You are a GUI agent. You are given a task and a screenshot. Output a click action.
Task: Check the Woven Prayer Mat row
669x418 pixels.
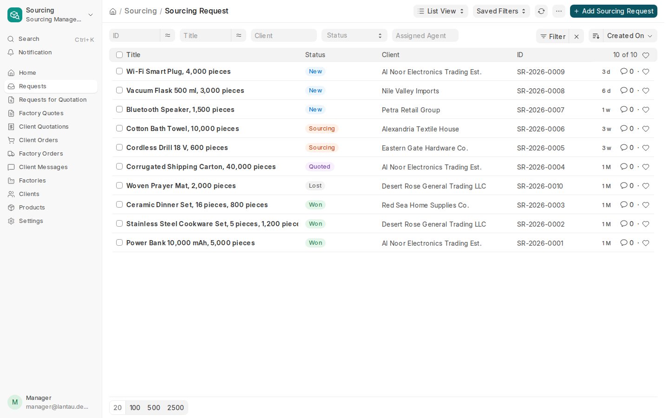click(119, 185)
